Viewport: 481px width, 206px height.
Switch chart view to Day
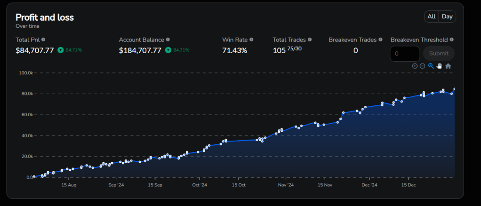447,16
